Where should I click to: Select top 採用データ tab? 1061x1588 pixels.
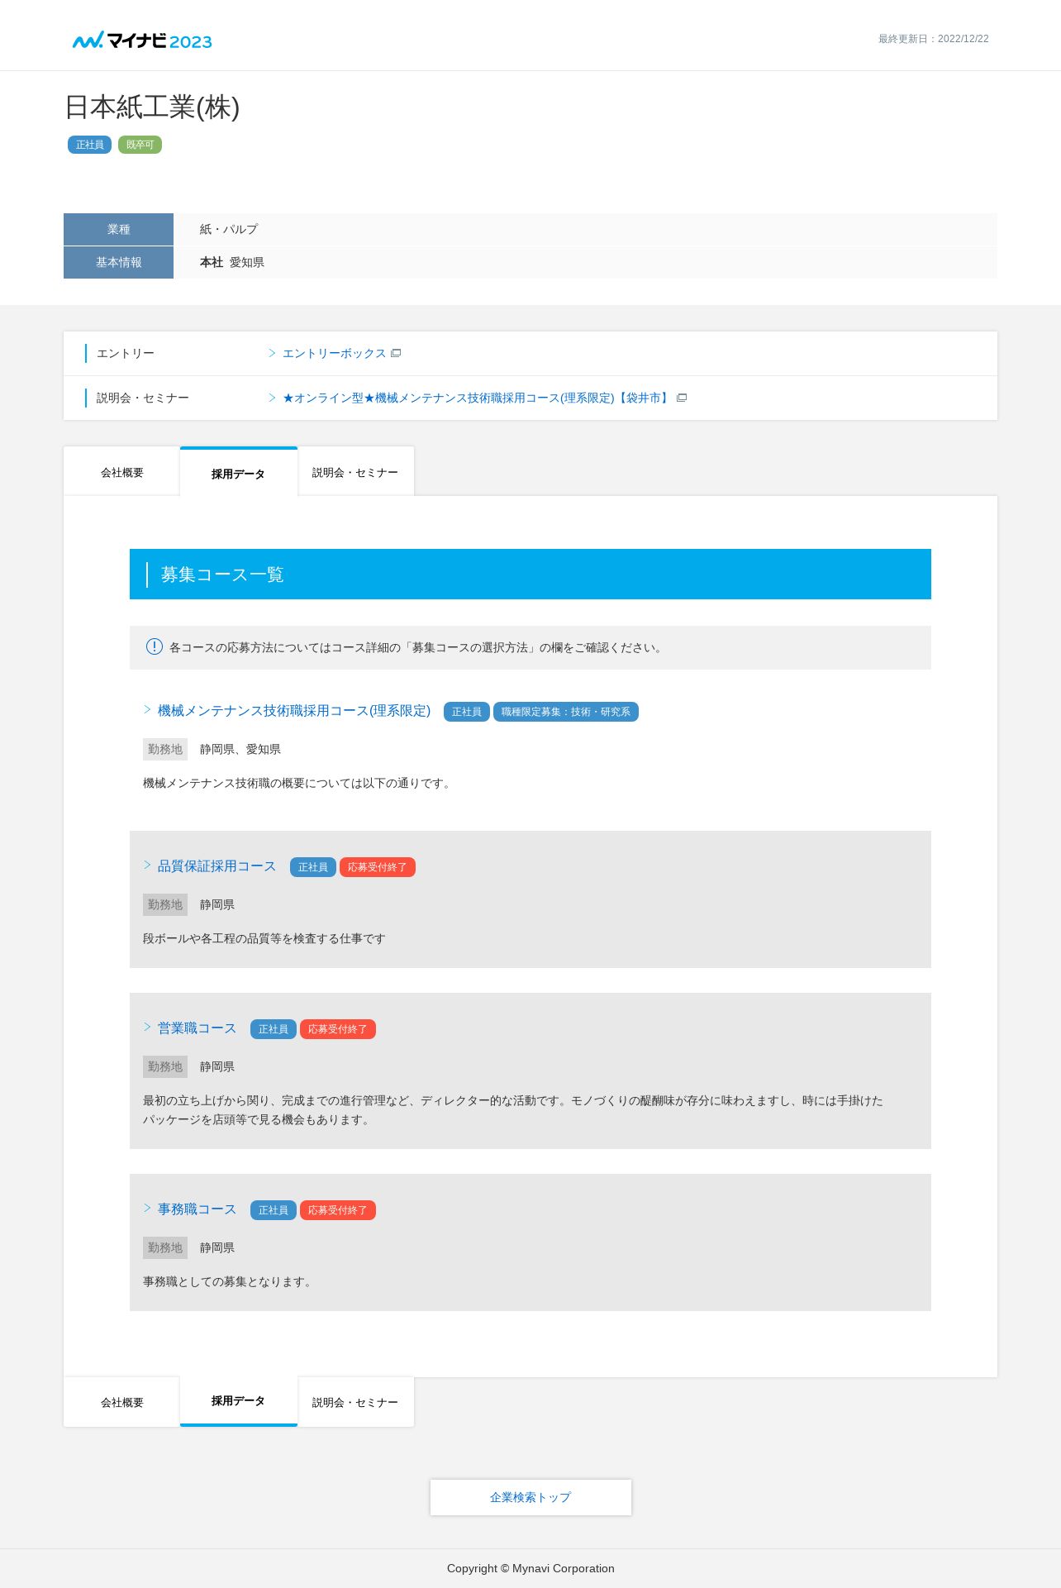click(238, 473)
